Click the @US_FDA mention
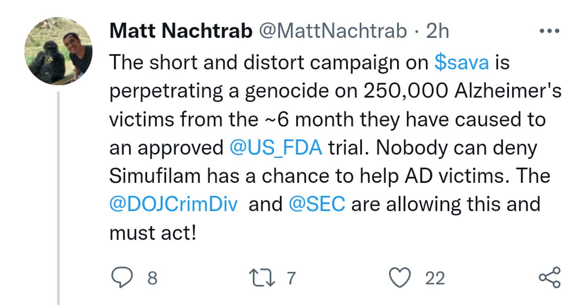This screenshot has height=305, width=586. pyautogui.click(x=276, y=148)
